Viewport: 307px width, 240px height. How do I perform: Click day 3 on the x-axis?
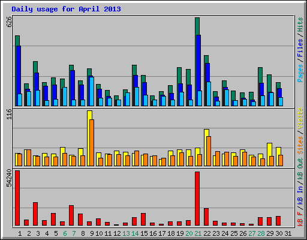(x=38, y=233)
